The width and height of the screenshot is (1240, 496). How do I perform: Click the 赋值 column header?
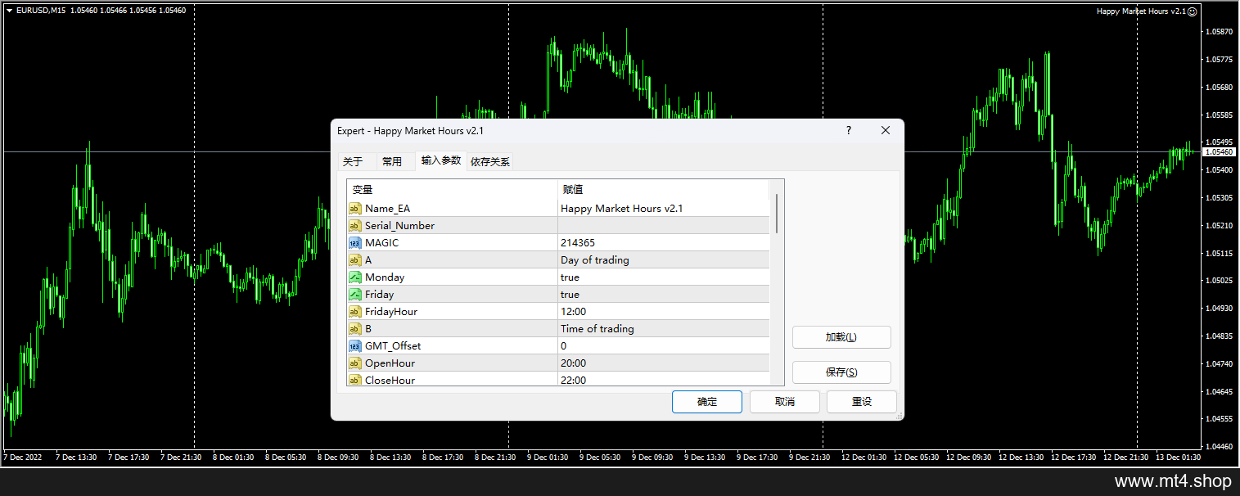tap(664, 190)
